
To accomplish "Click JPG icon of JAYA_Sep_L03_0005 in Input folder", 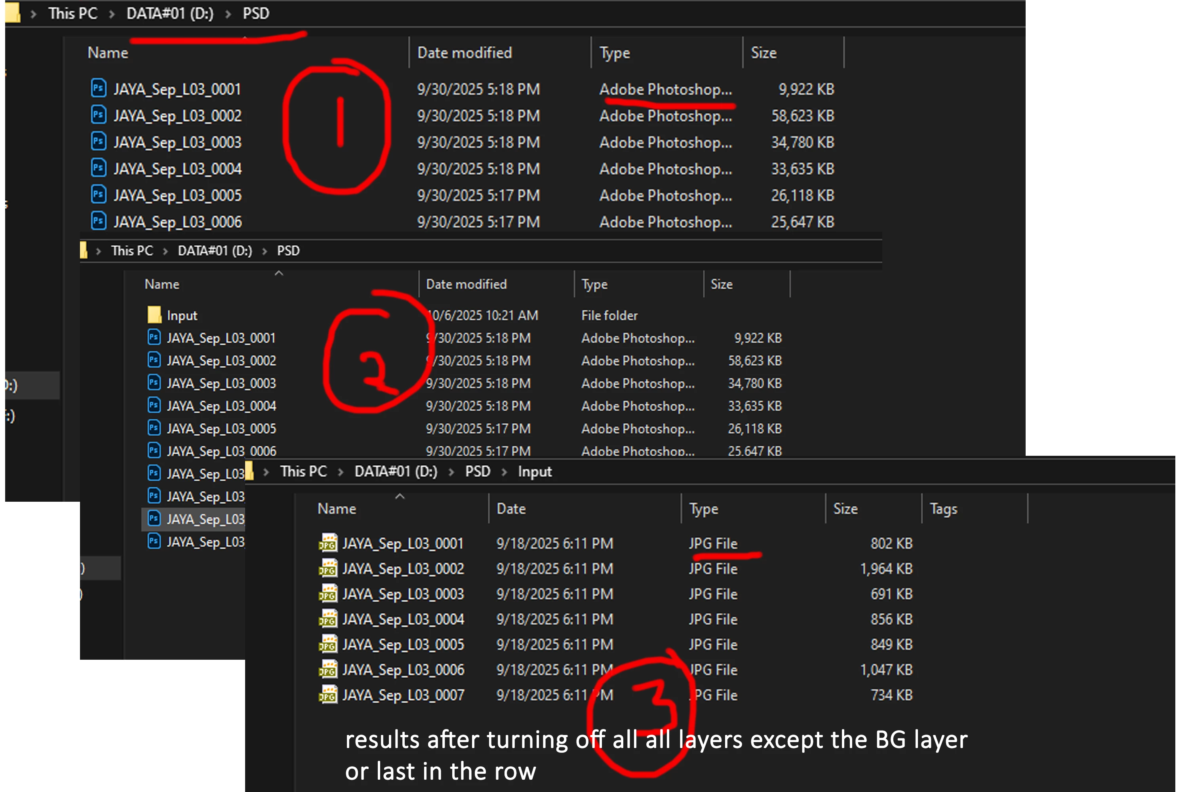I will (x=328, y=645).
